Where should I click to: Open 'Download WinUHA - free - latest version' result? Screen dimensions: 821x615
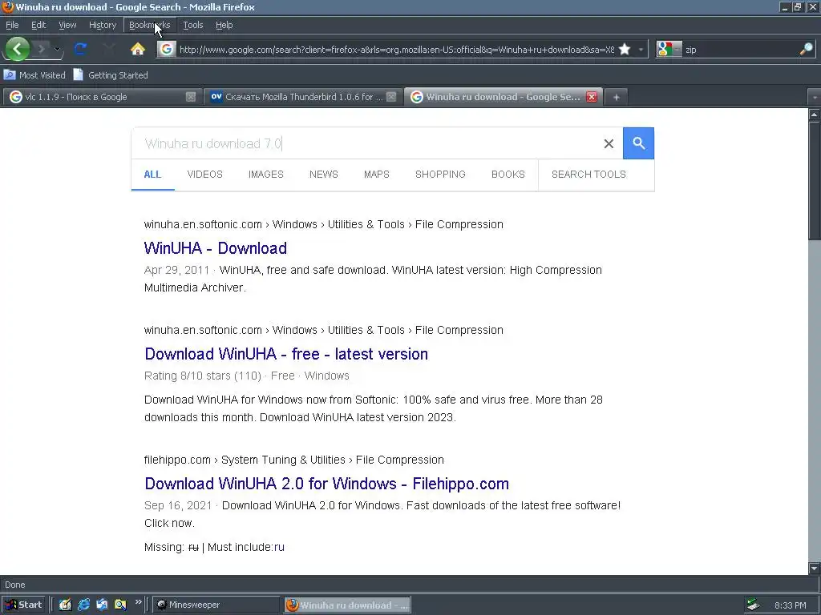pyautogui.click(x=286, y=354)
